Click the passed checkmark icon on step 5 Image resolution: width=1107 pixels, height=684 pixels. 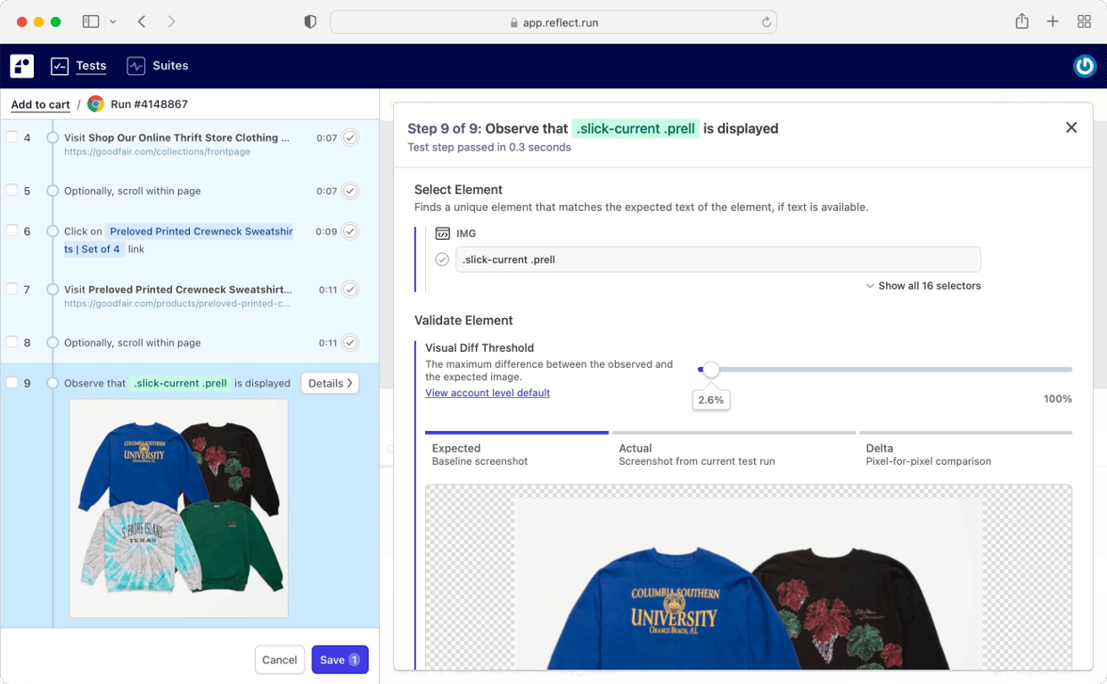(350, 191)
